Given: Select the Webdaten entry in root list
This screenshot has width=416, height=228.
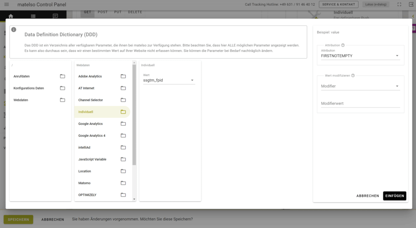Looking at the screenshot, I should click(x=39, y=100).
